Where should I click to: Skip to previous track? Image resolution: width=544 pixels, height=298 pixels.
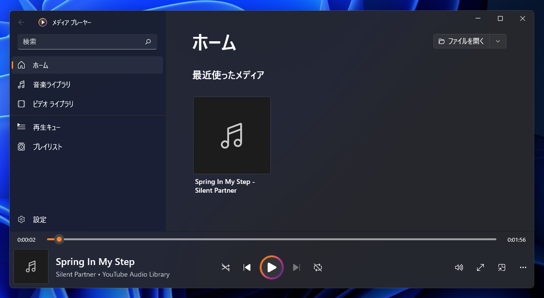247,267
